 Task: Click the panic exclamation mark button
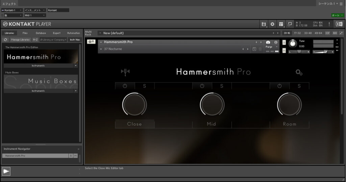pos(329,24)
